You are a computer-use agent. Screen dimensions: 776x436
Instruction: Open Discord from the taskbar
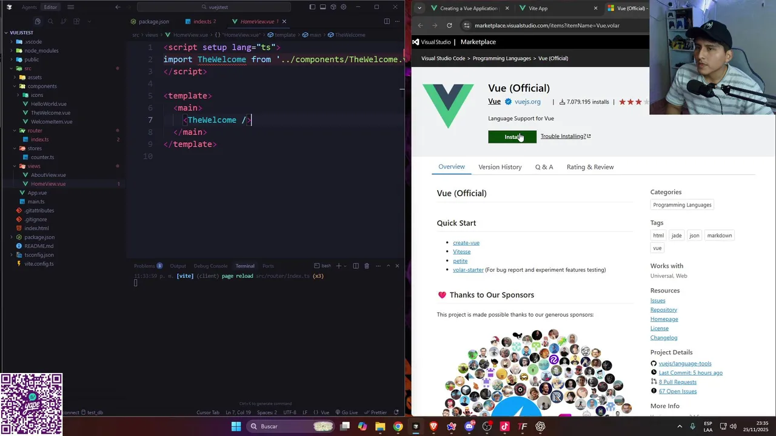pos(469,426)
